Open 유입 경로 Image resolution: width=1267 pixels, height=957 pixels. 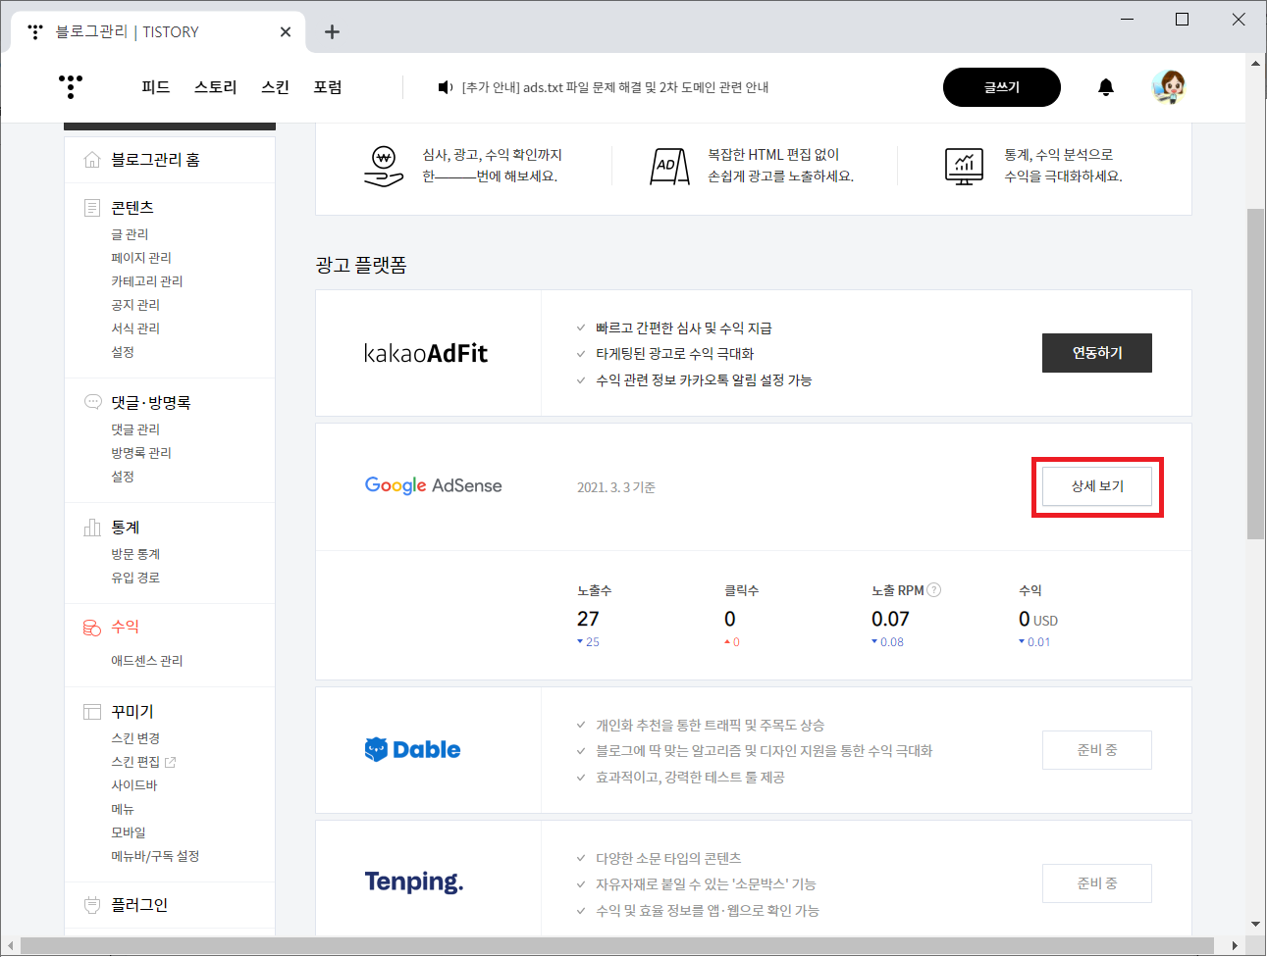pos(135,578)
